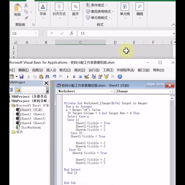
Task: Open the 视图(V) menu
Action: 37,70
